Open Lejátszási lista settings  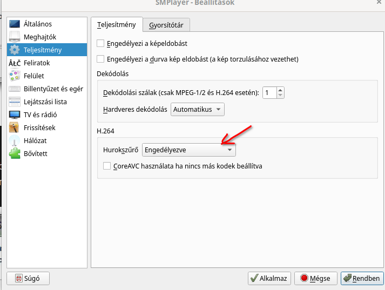coord(47,102)
